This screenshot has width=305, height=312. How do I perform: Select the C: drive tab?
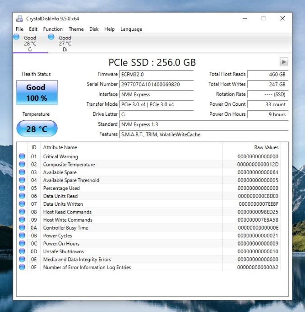coord(30,44)
